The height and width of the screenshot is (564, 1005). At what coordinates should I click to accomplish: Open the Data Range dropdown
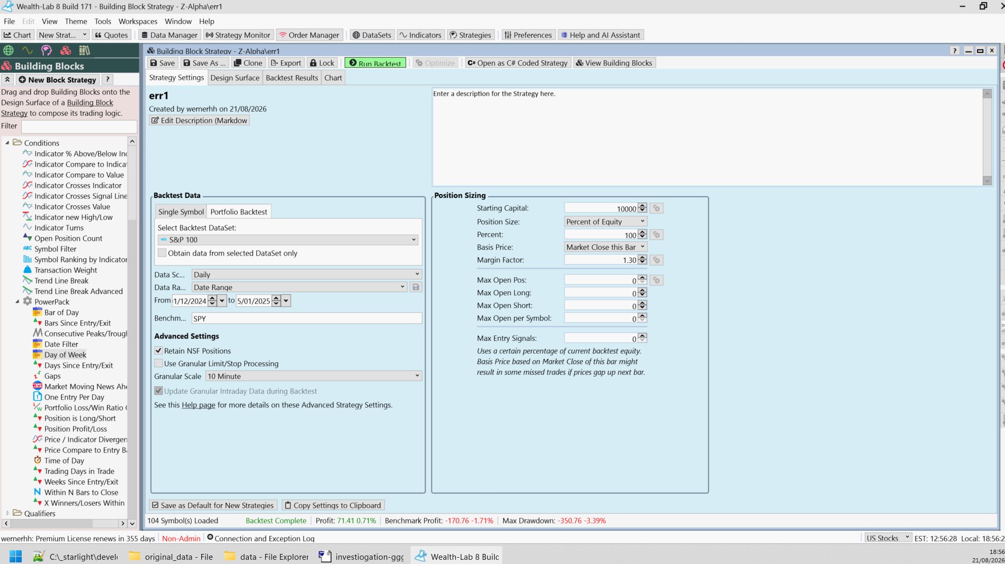(299, 287)
